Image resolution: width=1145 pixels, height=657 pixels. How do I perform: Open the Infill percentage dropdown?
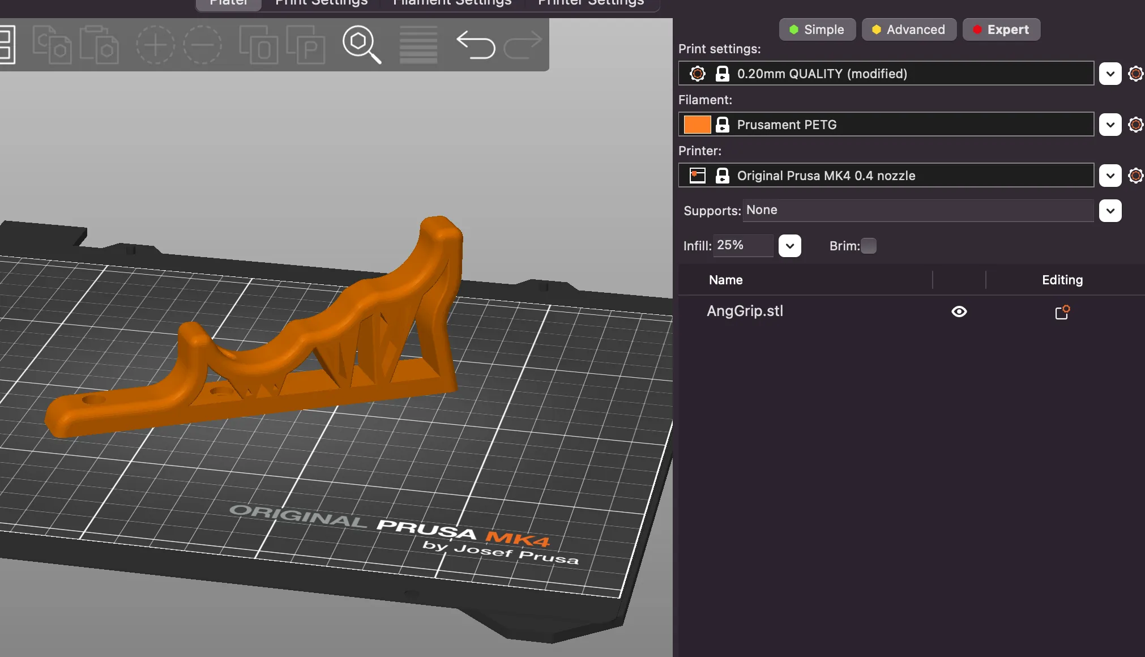[x=789, y=246]
